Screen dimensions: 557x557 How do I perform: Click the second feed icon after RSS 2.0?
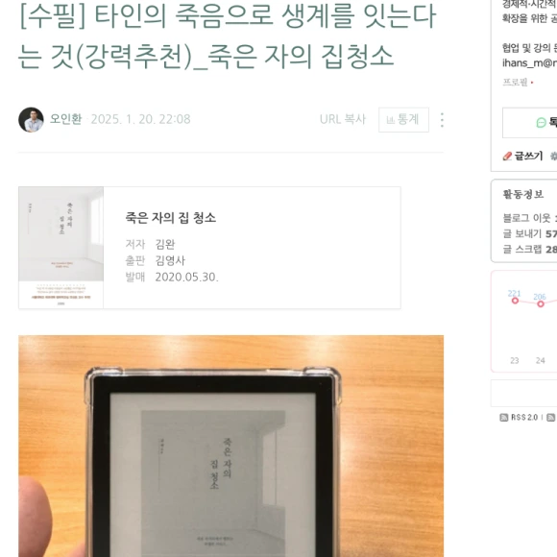(550, 418)
